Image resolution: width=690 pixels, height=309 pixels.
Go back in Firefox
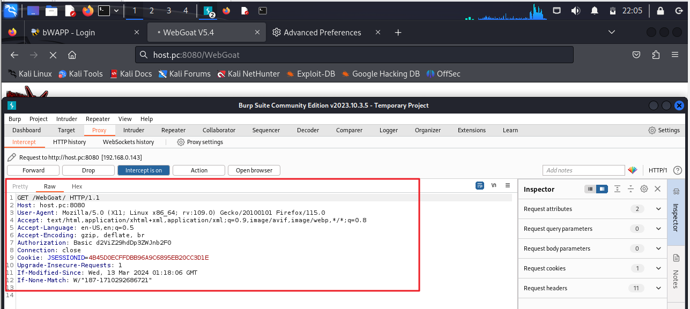click(14, 55)
